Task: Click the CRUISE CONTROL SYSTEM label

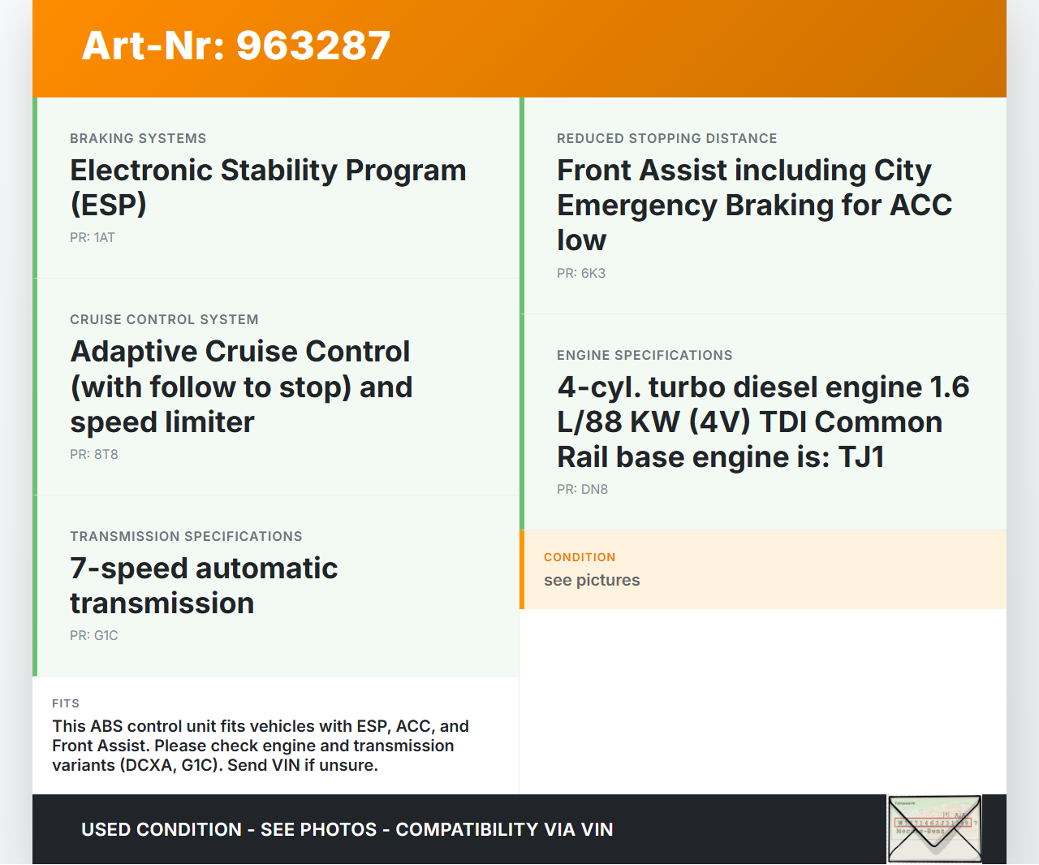Action: (164, 320)
